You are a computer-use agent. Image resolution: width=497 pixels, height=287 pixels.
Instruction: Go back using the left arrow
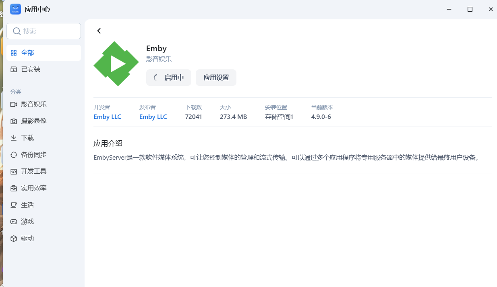pos(99,31)
